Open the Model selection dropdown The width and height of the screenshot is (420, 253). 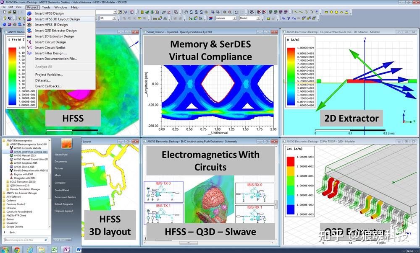coord(258,18)
